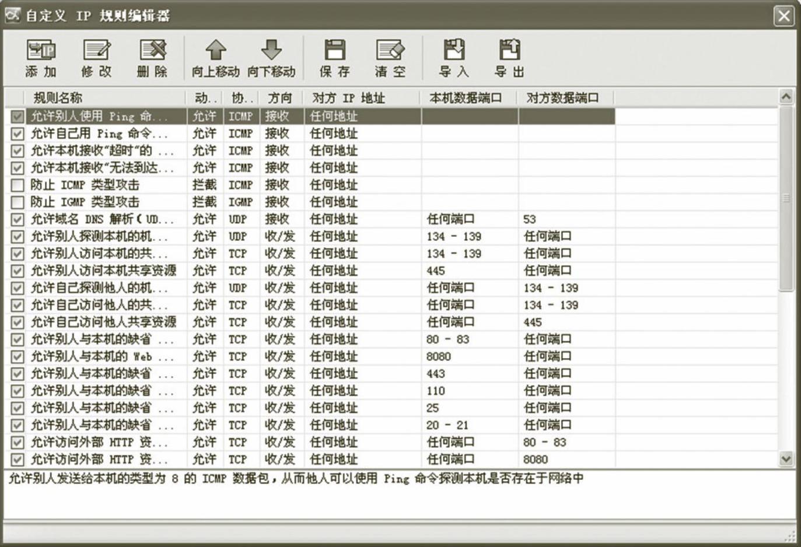
Task: Uncheck the 允许自己访问他人共享资源 checkbox
Action: (x=18, y=322)
